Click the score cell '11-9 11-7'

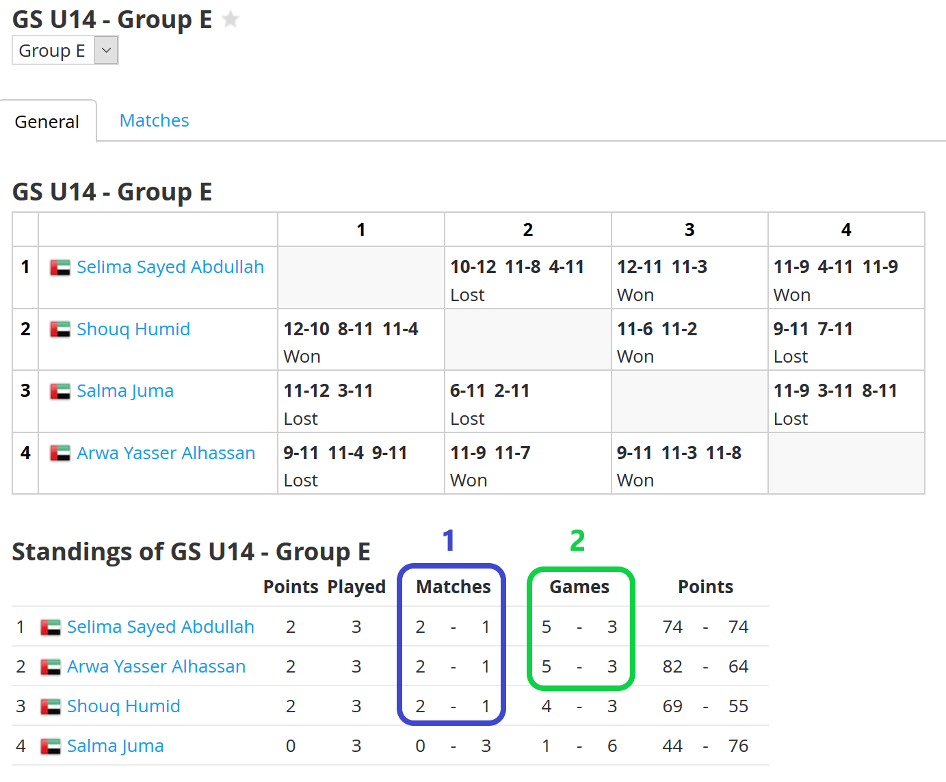(x=527, y=463)
